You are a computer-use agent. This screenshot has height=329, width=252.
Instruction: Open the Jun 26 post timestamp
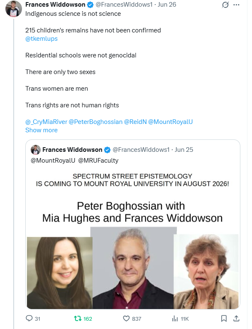coord(167,5)
